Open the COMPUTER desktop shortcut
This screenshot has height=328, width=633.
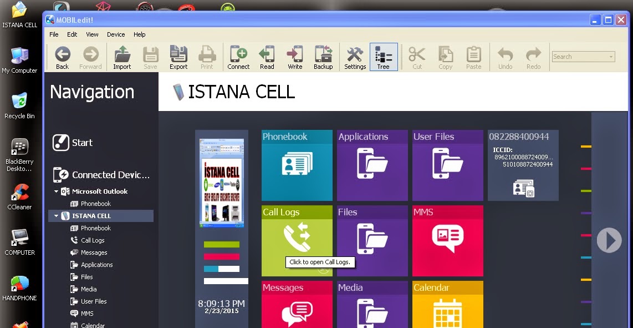[x=19, y=243]
